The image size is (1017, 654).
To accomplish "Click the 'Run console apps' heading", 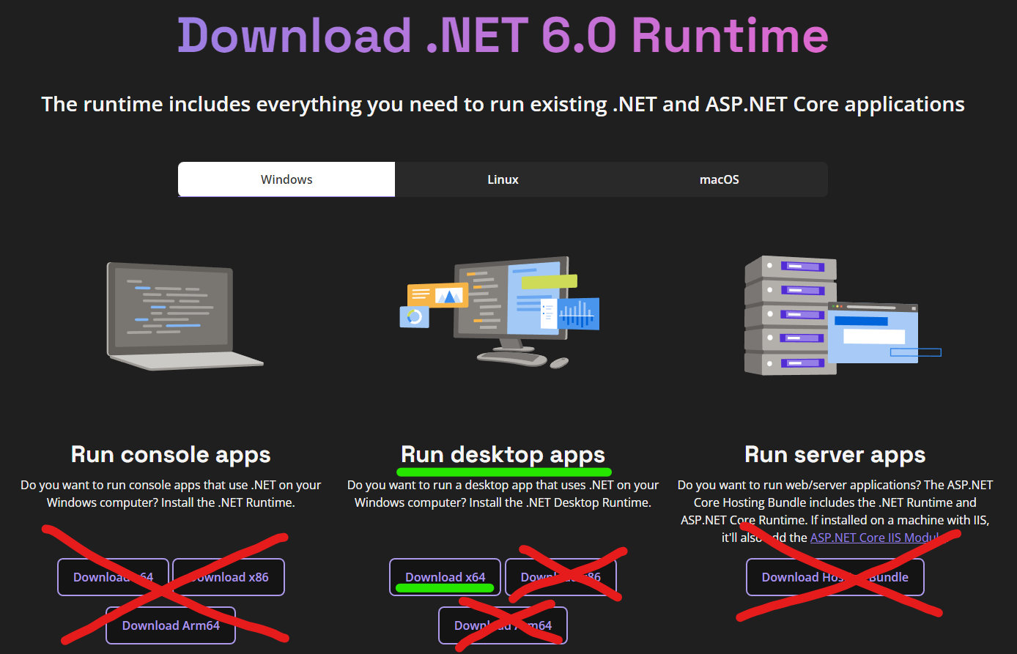I will [x=171, y=454].
